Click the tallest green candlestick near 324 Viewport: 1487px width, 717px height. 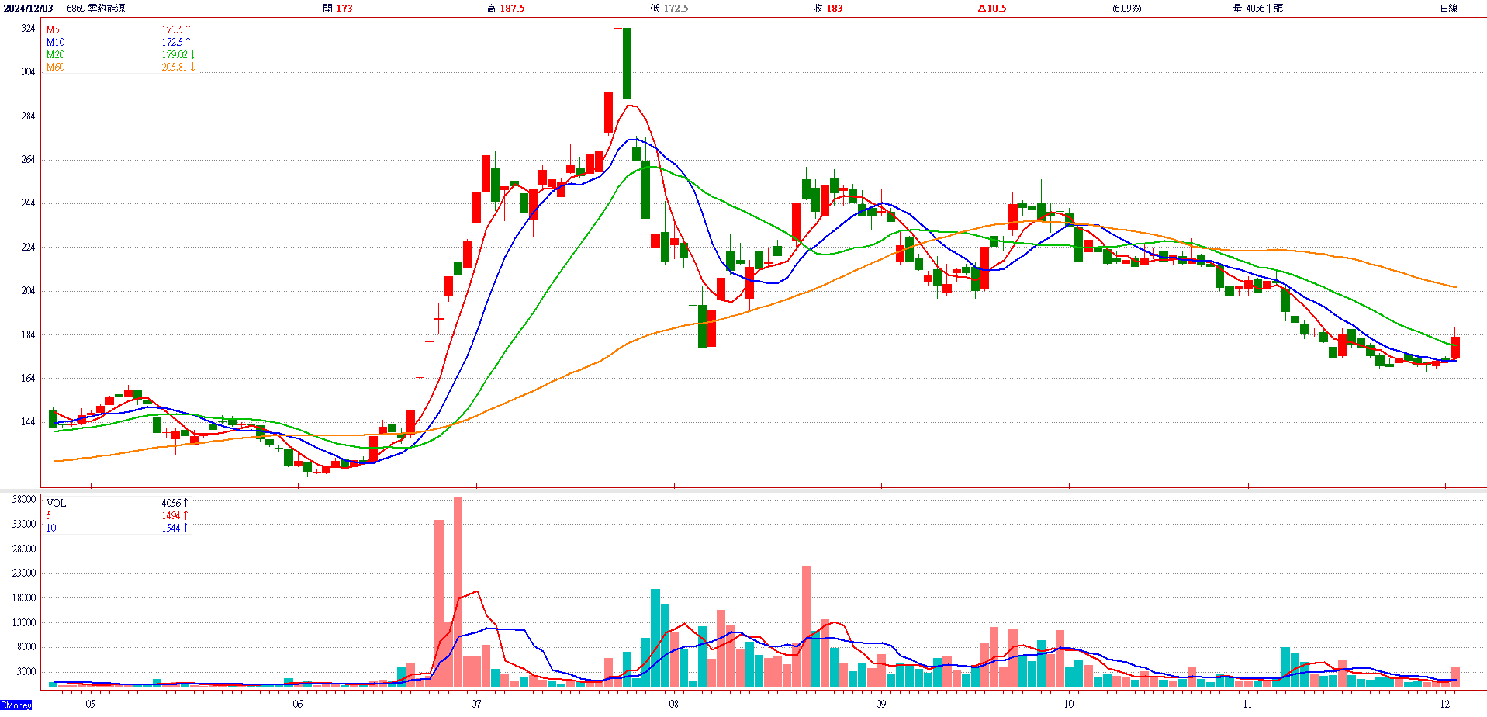(x=627, y=64)
